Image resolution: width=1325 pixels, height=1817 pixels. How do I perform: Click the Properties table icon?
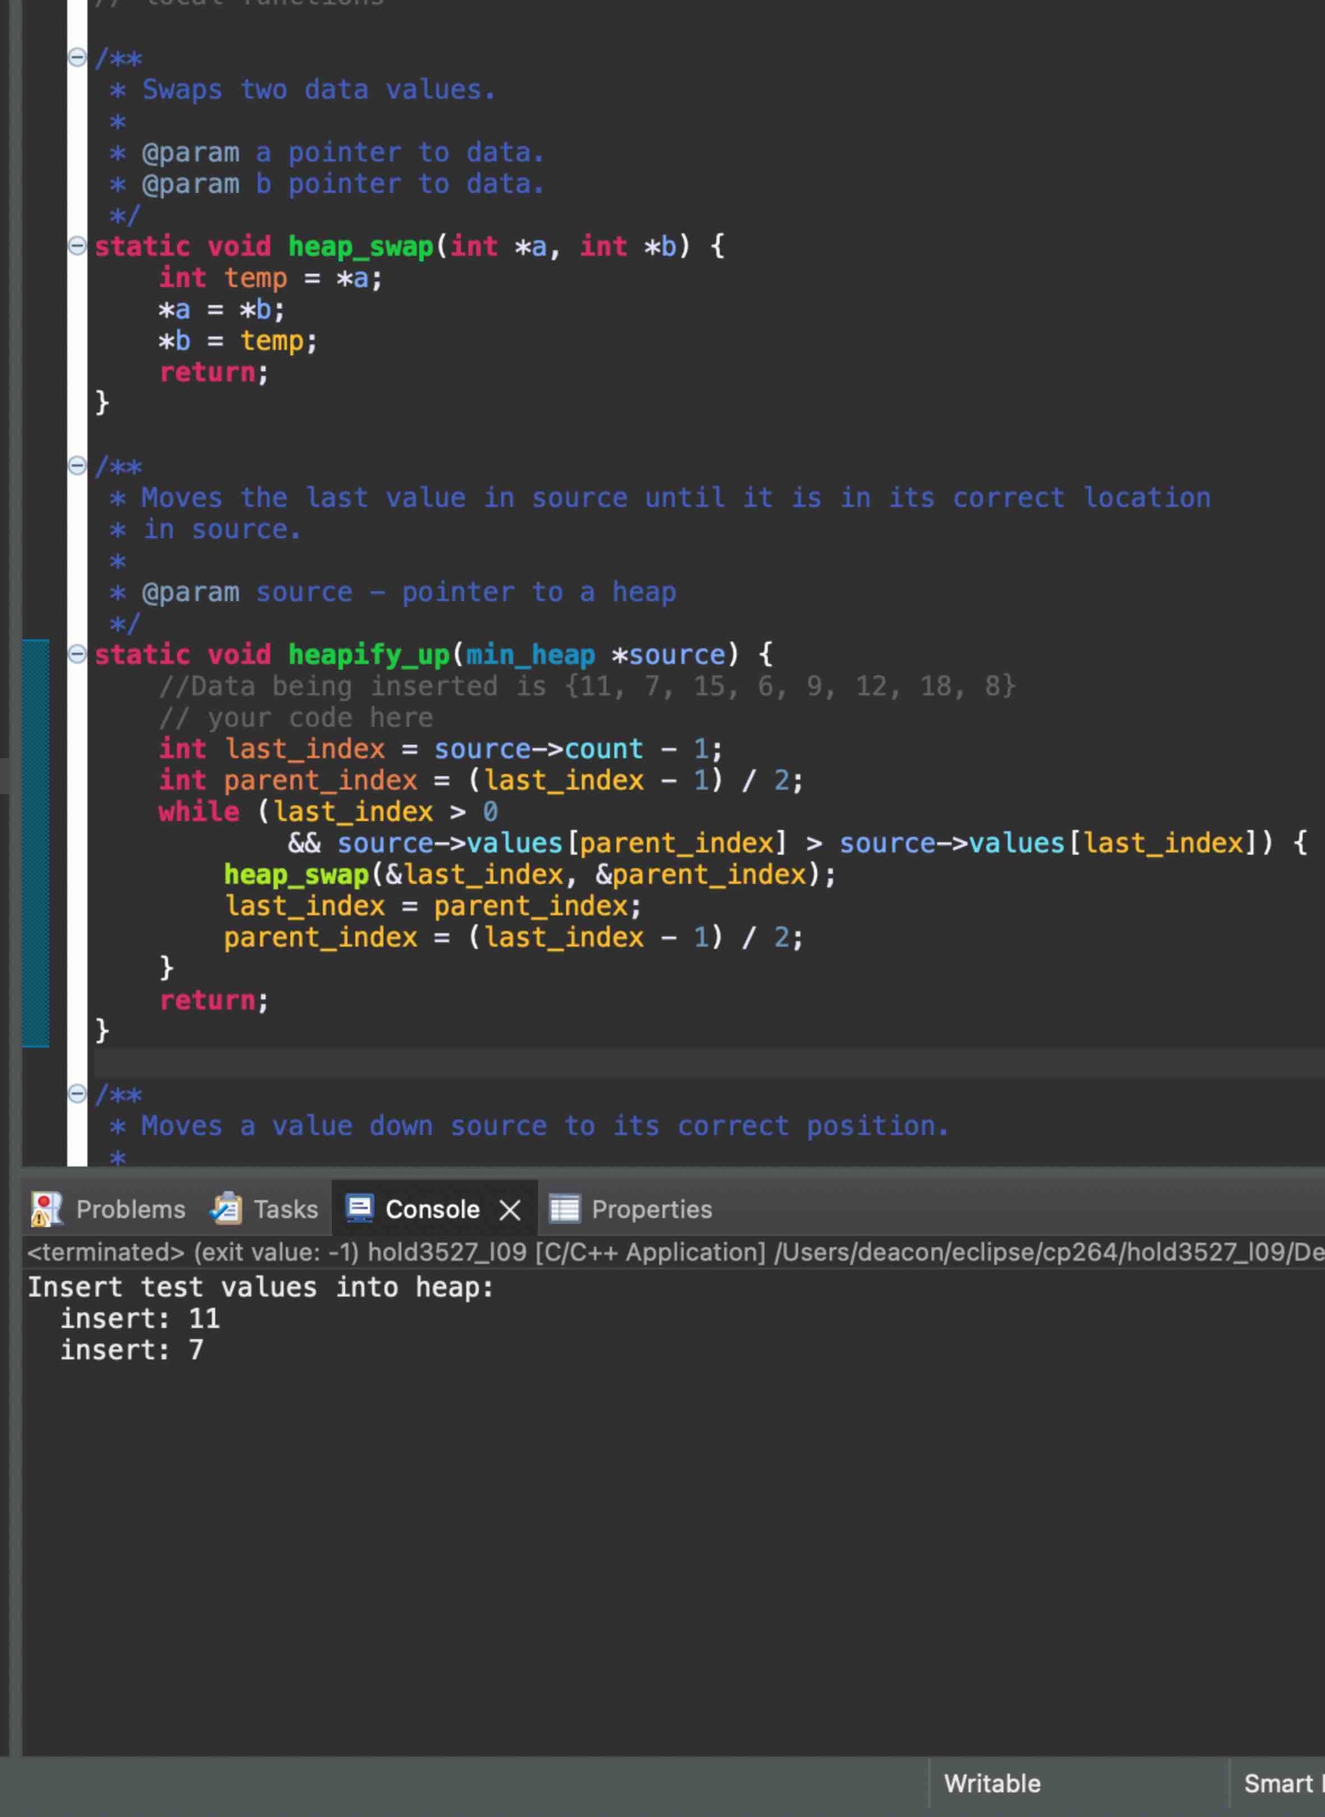point(566,1209)
